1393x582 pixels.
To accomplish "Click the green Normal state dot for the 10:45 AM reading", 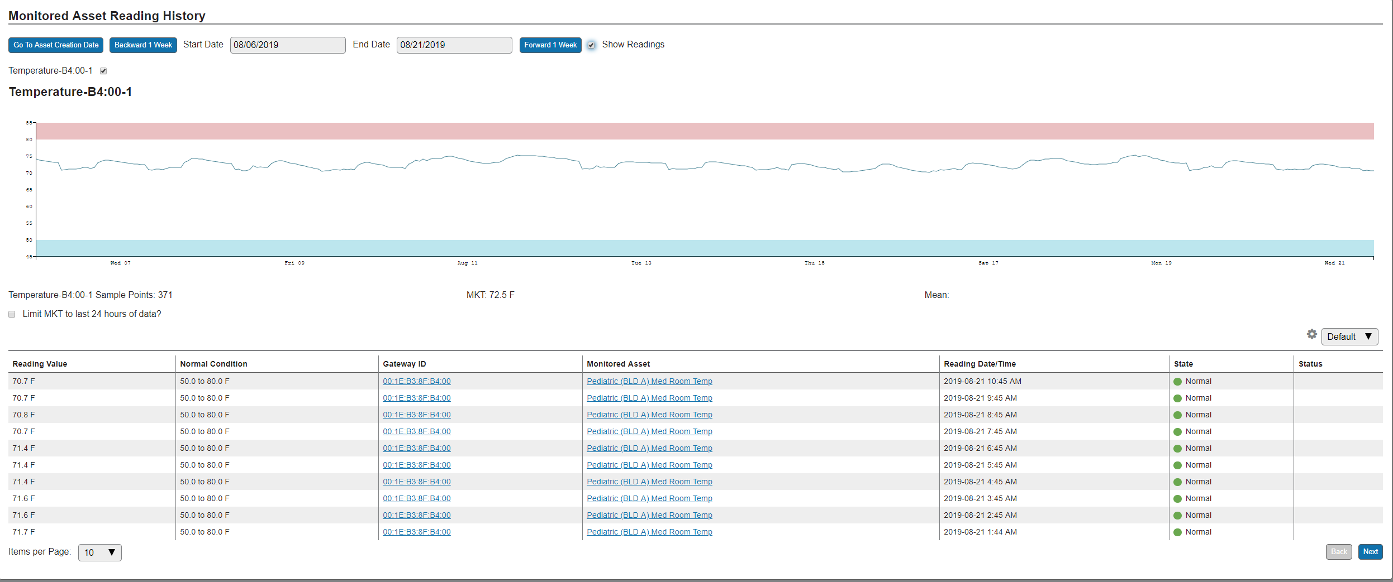I will pos(1177,382).
